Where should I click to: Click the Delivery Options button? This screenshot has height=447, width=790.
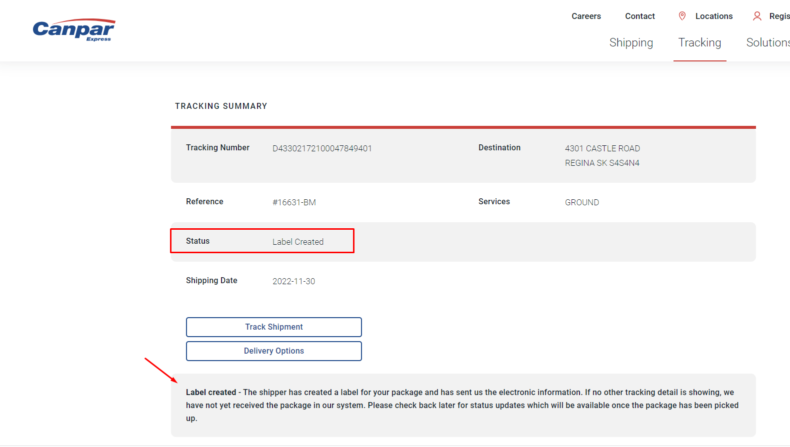274,351
